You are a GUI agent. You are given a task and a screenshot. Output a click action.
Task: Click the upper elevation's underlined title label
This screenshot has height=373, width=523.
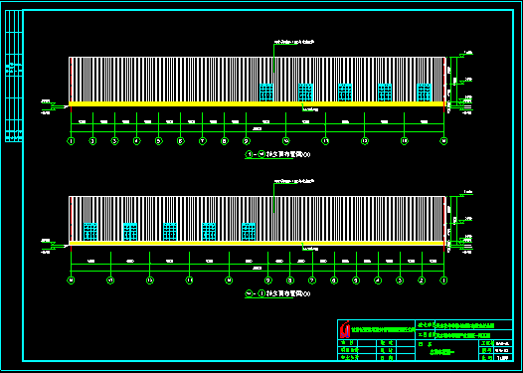(x=277, y=154)
